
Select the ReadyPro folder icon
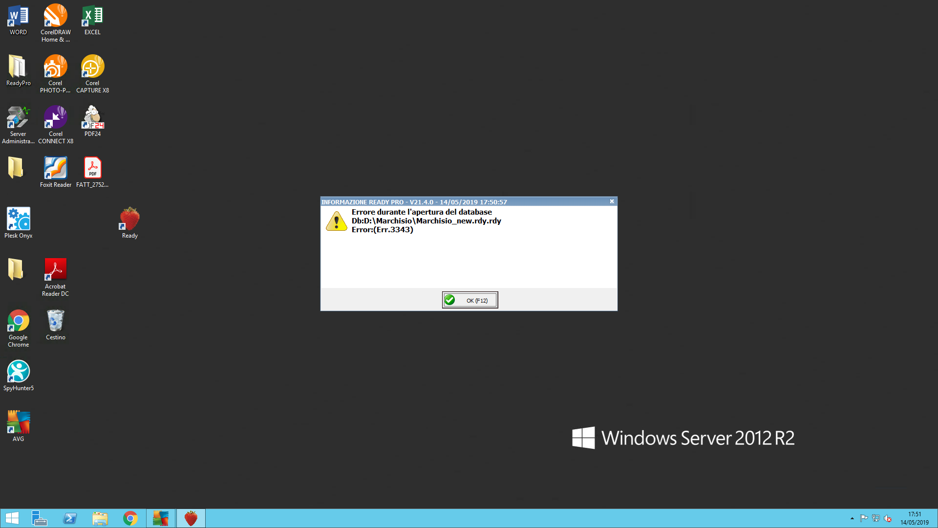(x=18, y=71)
